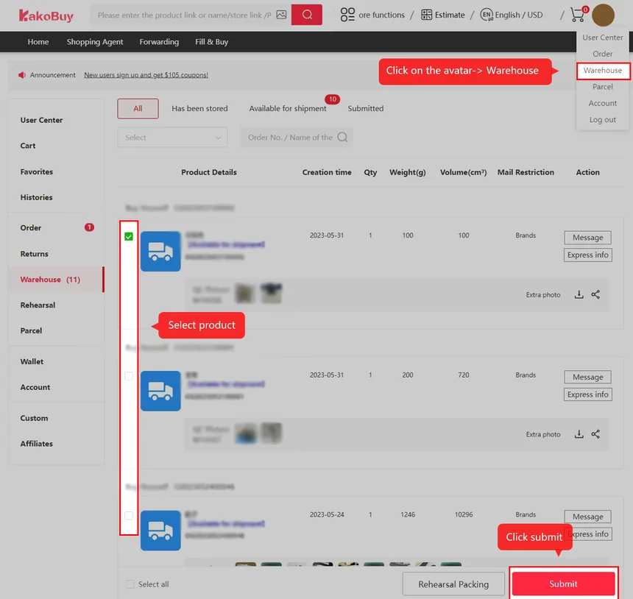
Task: Open first QC photo thumbnail of weight 200 item
Action: point(245,433)
